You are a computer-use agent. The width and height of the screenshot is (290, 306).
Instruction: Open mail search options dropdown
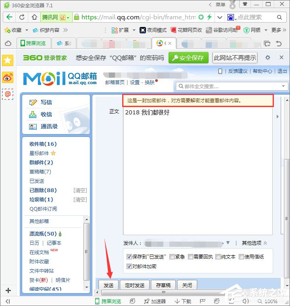(x=283, y=86)
